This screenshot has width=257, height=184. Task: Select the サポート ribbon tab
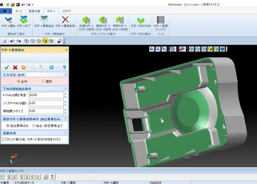click(51, 11)
